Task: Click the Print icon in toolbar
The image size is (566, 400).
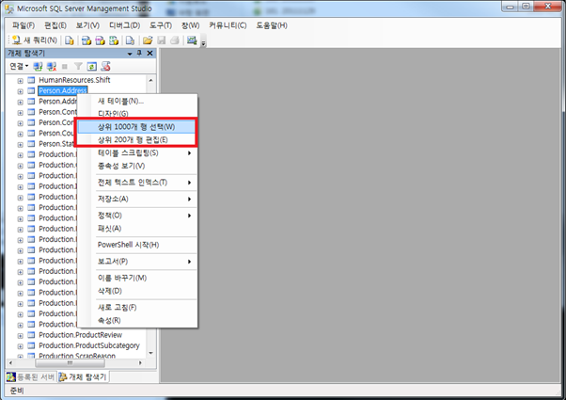Action: click(x=175, y=40)
